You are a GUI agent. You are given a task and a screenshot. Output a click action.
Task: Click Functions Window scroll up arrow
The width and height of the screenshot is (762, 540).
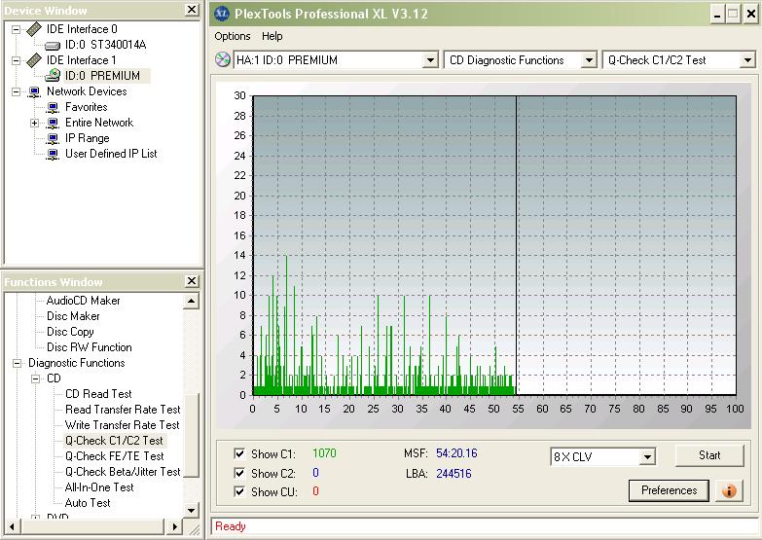pyautogui.click(x=191, y=302)
